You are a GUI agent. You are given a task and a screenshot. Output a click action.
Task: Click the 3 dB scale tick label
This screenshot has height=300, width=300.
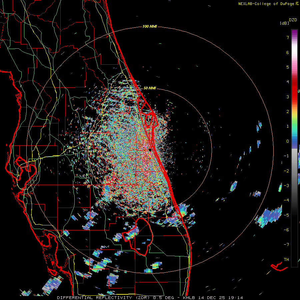[288, 97]
